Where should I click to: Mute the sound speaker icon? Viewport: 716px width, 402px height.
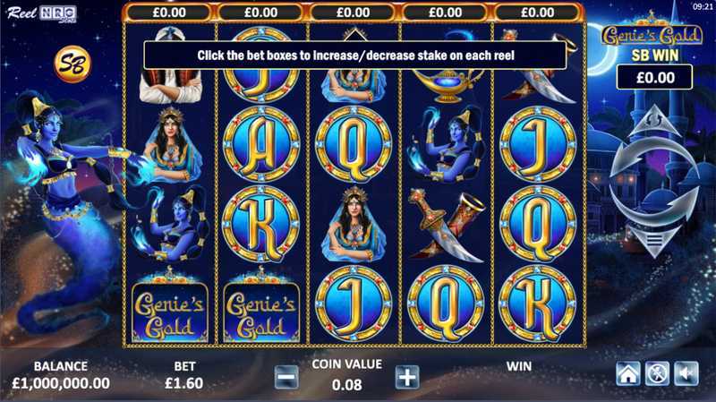click(x=686, y=373)
